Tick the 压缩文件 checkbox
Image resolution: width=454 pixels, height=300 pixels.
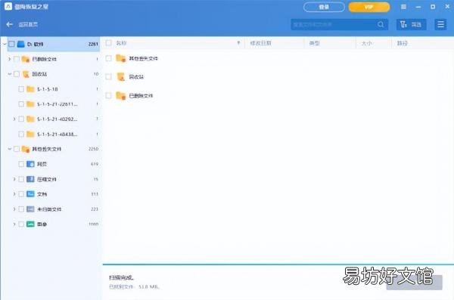tap(21, 179)
